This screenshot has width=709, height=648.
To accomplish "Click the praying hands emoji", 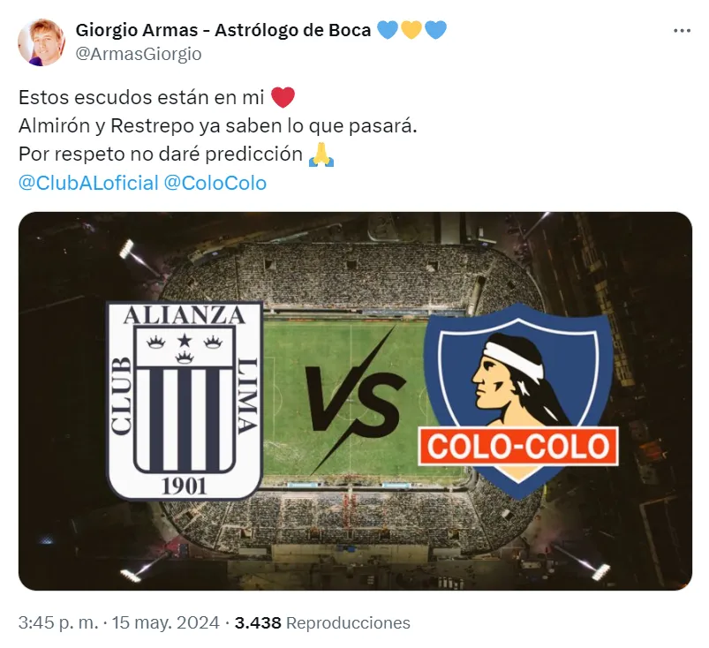I will (x=321, y=154).
